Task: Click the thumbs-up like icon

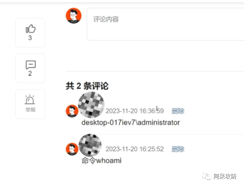Action: coord(31,29)
